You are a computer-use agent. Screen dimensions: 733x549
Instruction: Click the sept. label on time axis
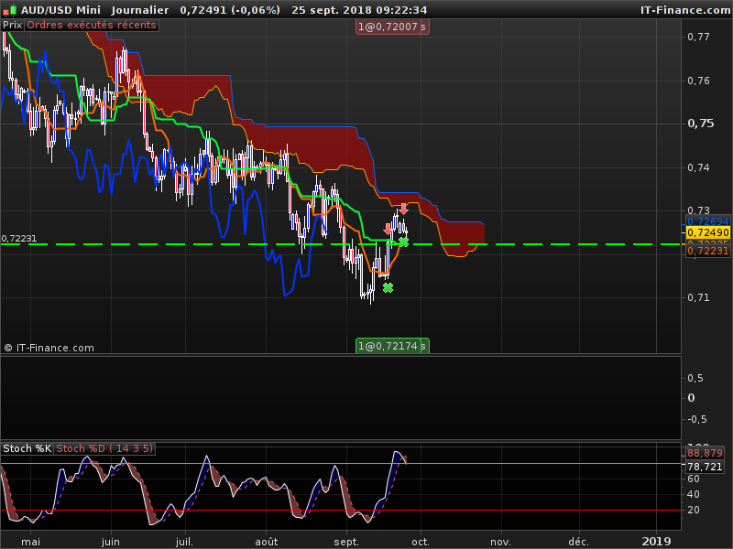tap(346, 542)
